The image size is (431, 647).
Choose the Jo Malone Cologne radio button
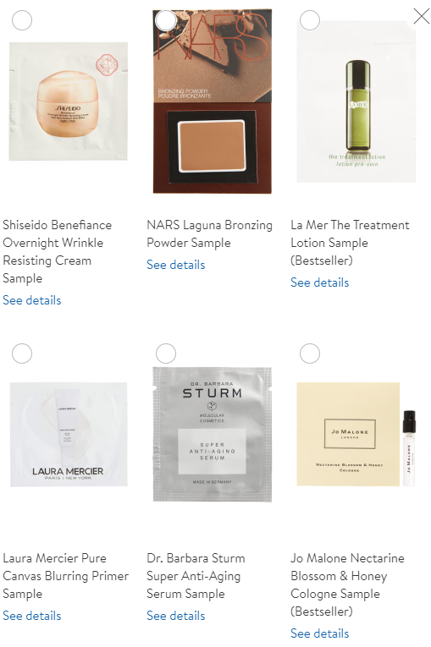310,354
